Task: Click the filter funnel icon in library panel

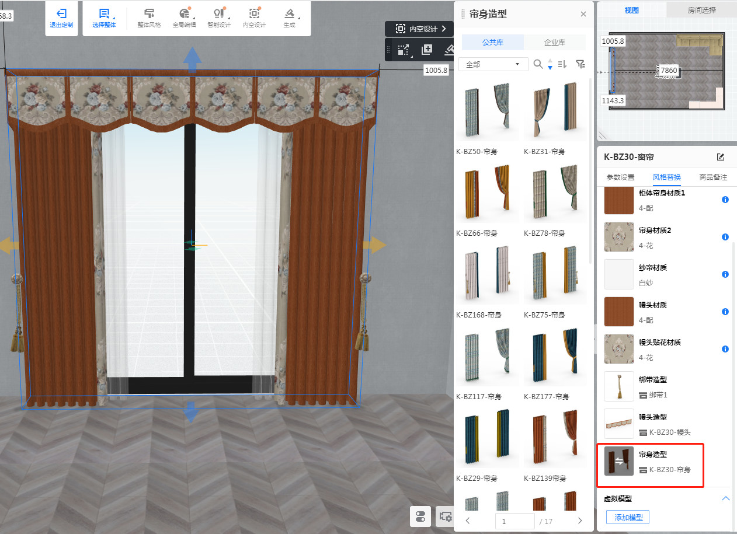Action: pos(580,64)
